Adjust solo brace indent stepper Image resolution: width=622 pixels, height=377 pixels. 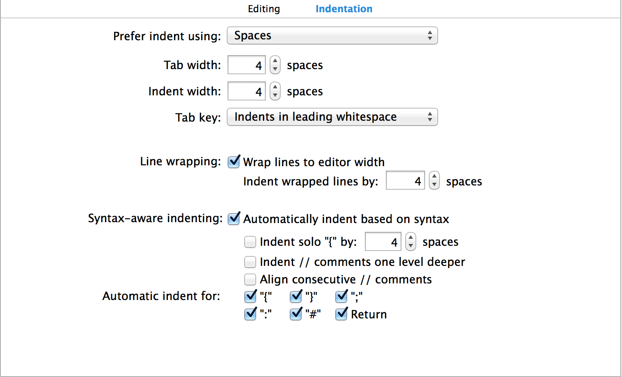pos(410,241)
